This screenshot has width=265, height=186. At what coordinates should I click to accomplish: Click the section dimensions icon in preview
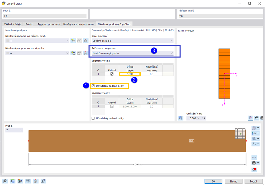click(257, 118)
